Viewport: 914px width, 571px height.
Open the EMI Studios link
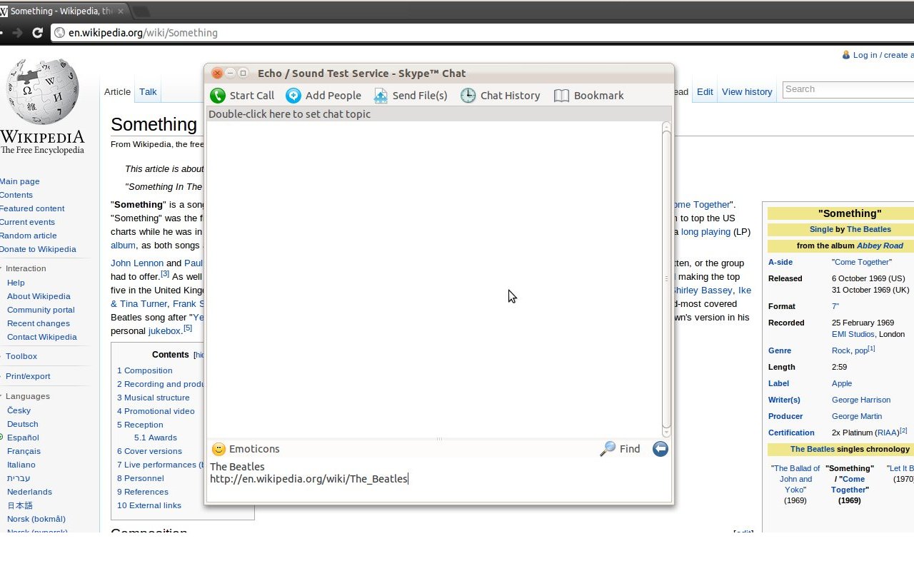click(x=853, y=334)
